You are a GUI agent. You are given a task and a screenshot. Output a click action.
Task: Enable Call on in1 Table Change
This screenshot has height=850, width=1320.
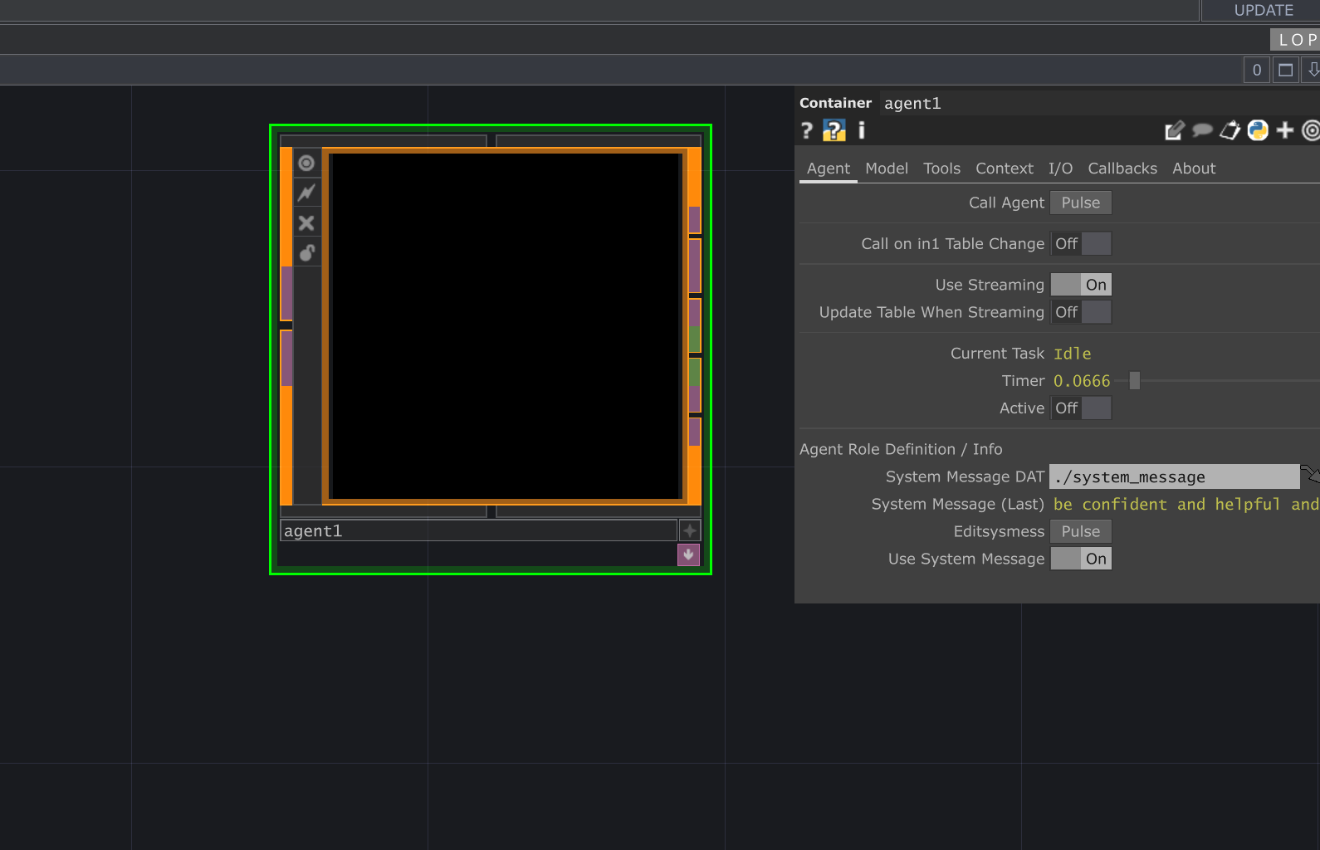(x=1080, y=244)
